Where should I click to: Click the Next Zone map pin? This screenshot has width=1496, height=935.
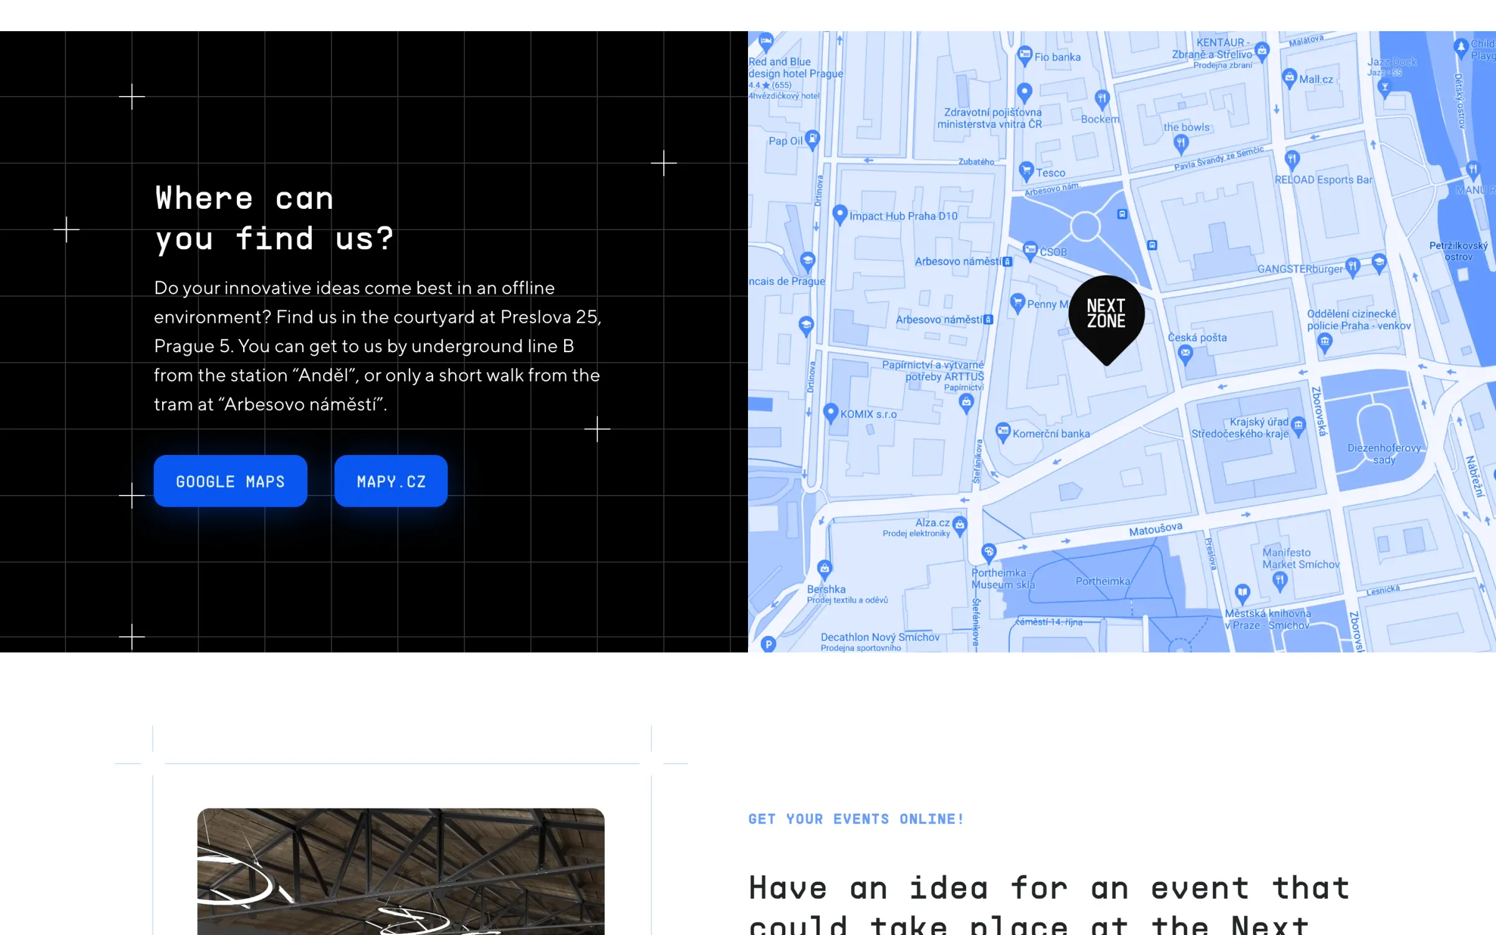[1106, 320]
